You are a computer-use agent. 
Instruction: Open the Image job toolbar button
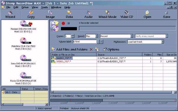(50, 14)
